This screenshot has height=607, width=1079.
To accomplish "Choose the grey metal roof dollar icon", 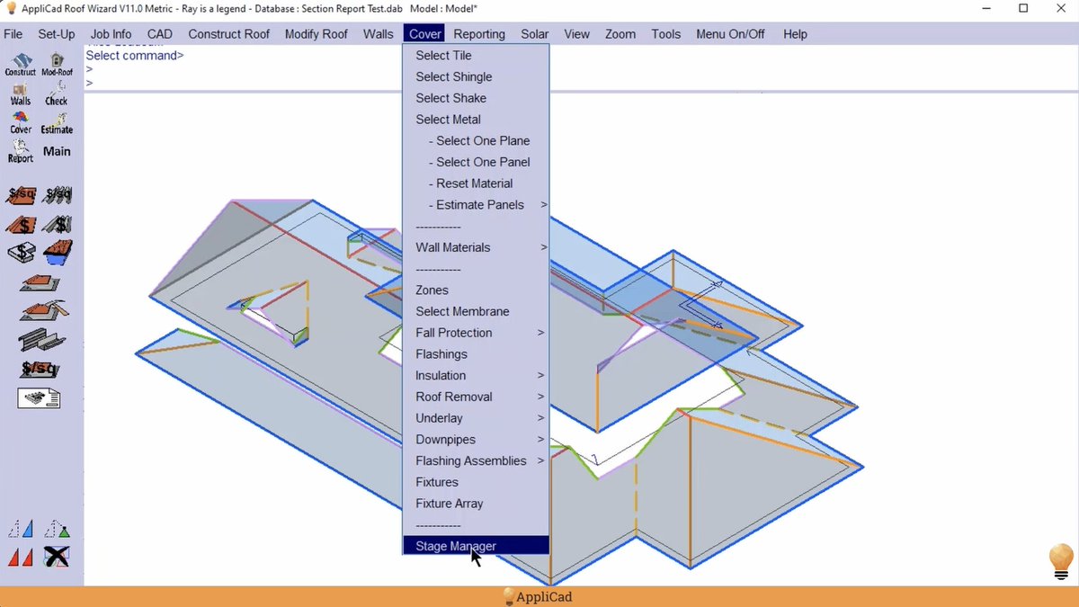I will click(x=58, y=224).
